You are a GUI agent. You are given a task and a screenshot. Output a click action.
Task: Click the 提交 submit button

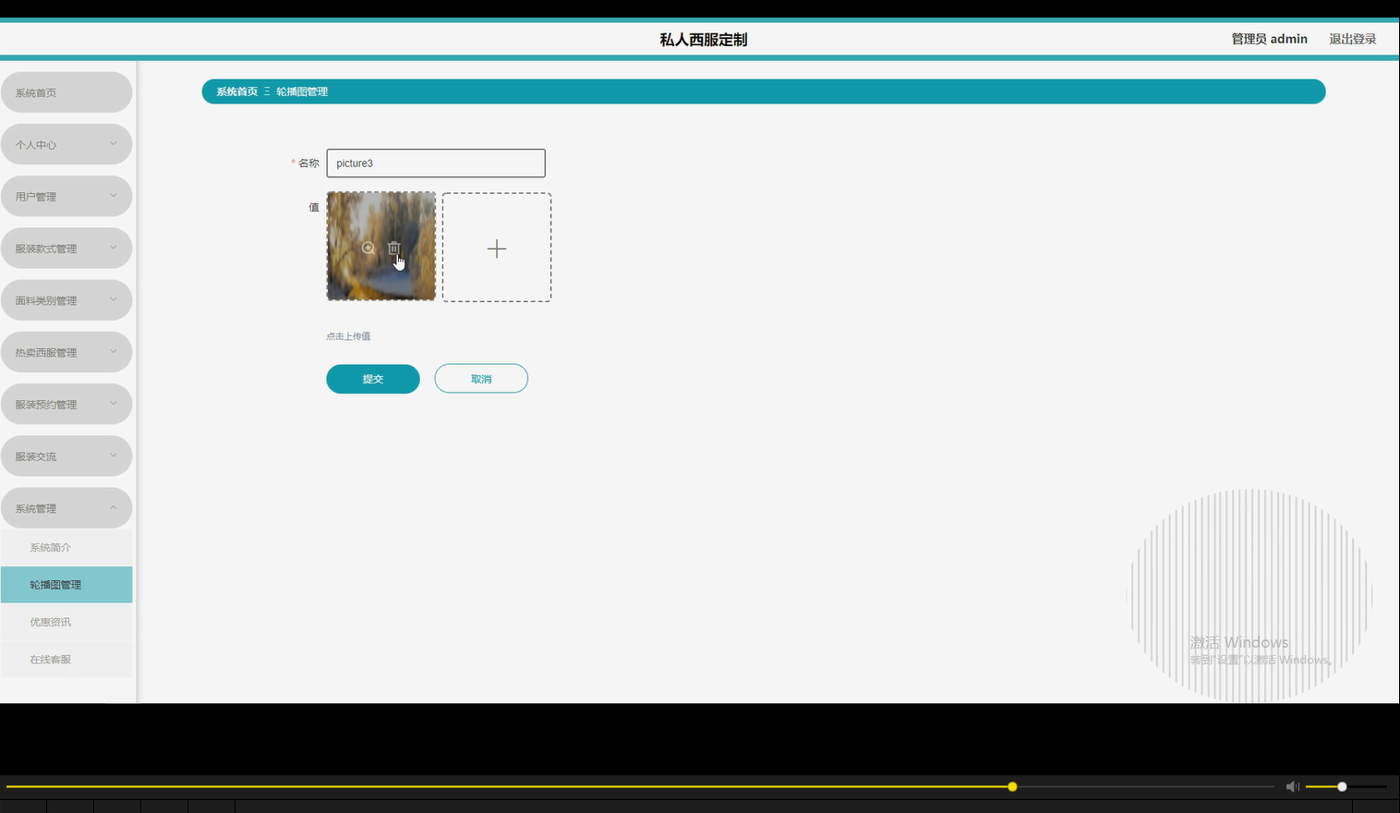click(373, 379)
